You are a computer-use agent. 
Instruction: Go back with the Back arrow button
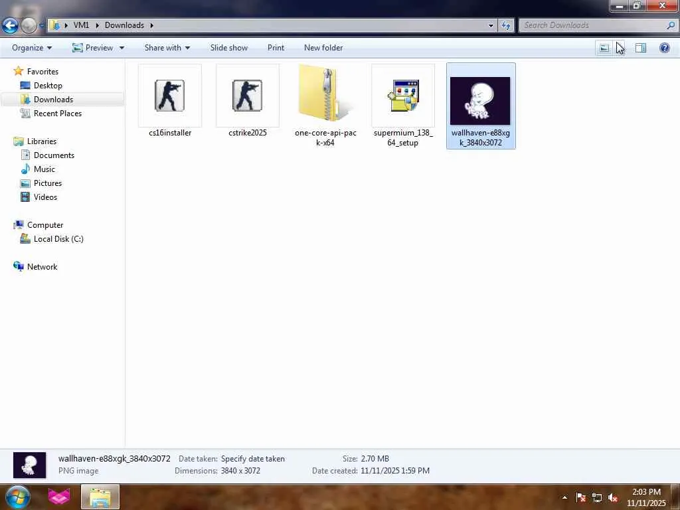11,25
